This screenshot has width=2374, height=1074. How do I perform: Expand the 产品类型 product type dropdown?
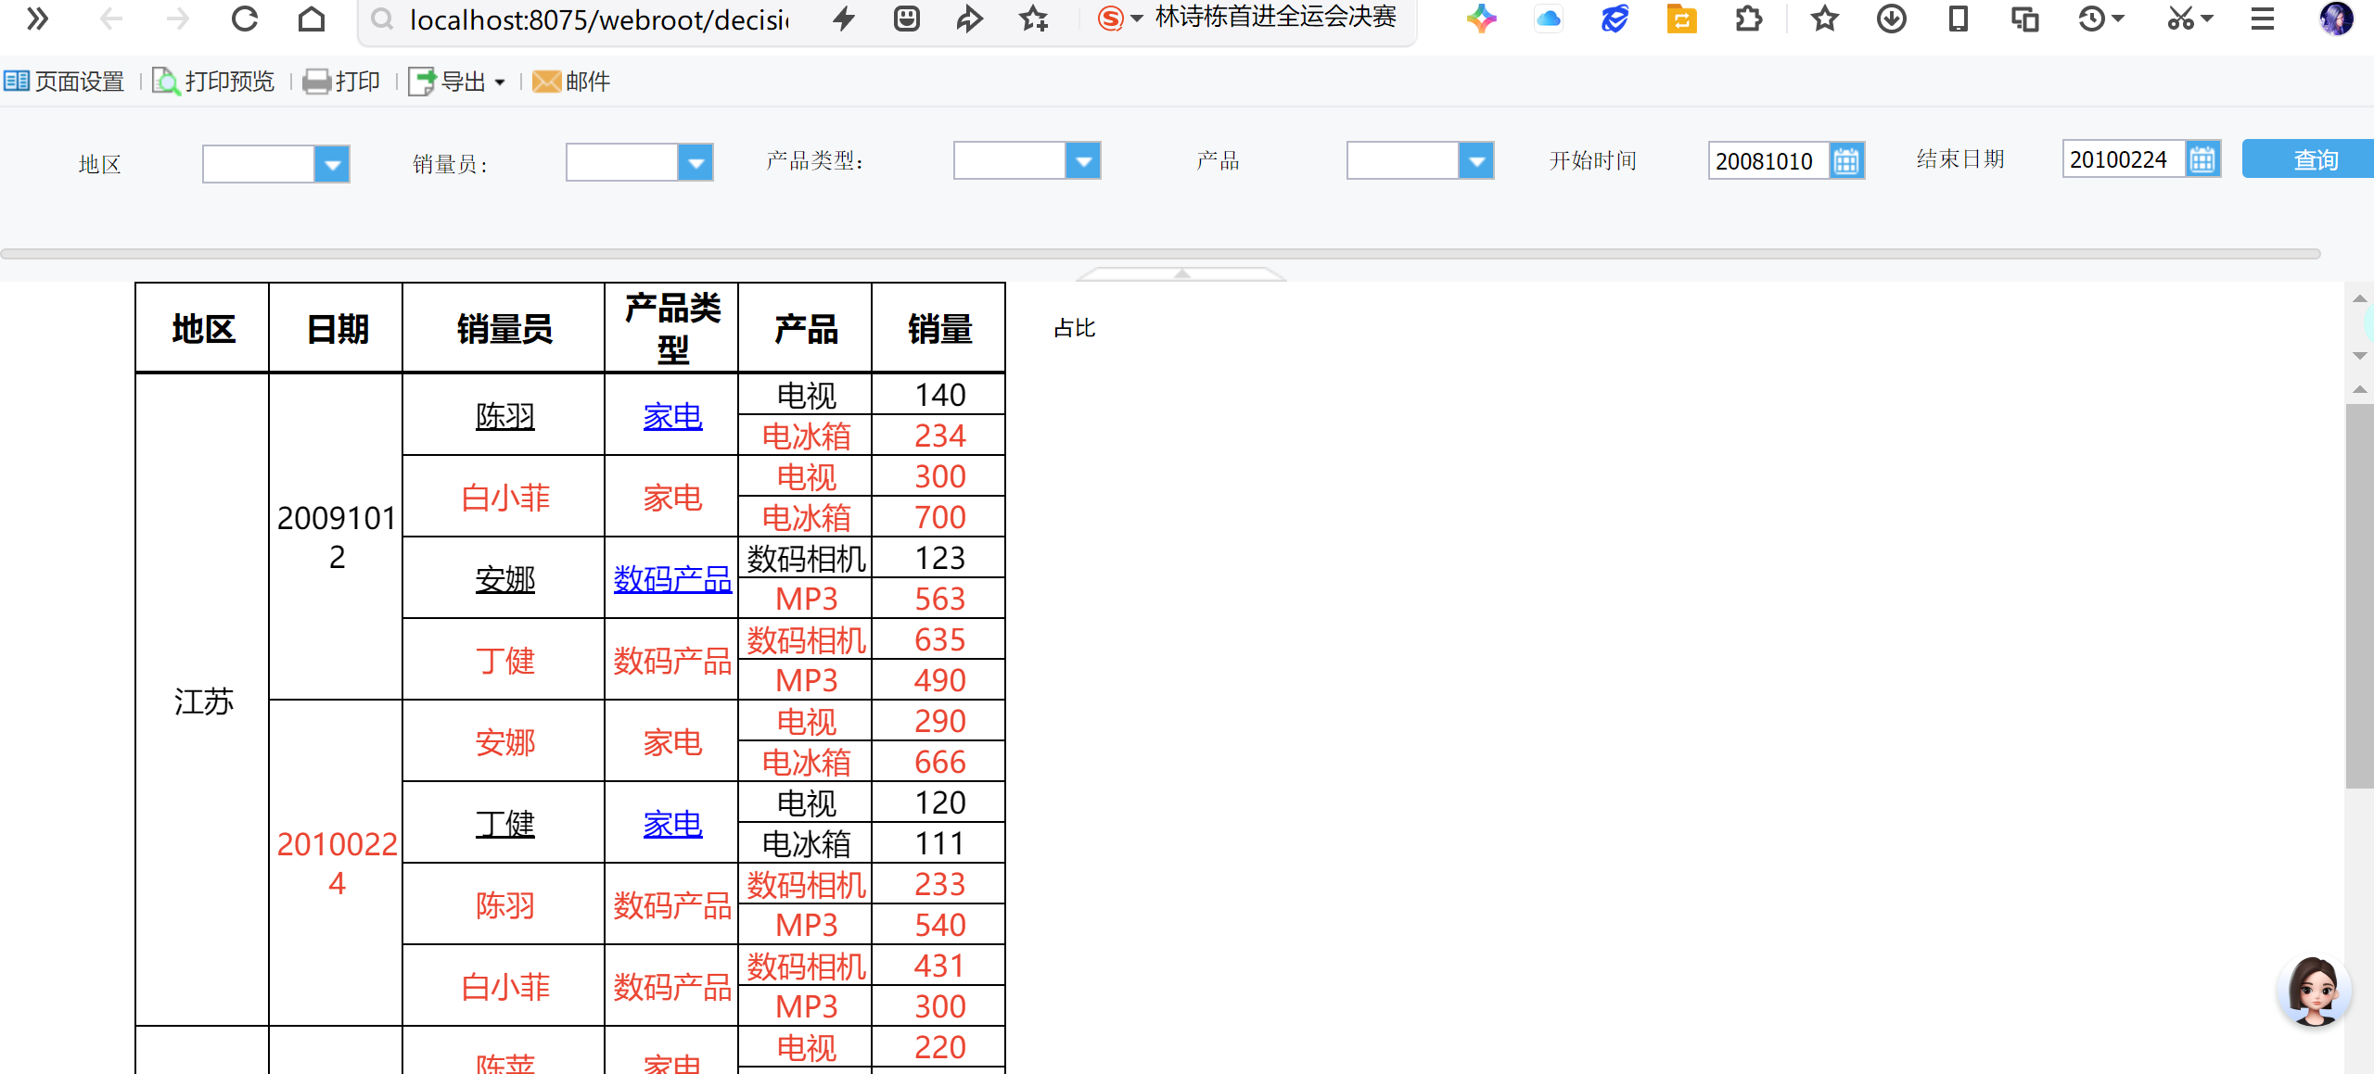coord(1082,161)
